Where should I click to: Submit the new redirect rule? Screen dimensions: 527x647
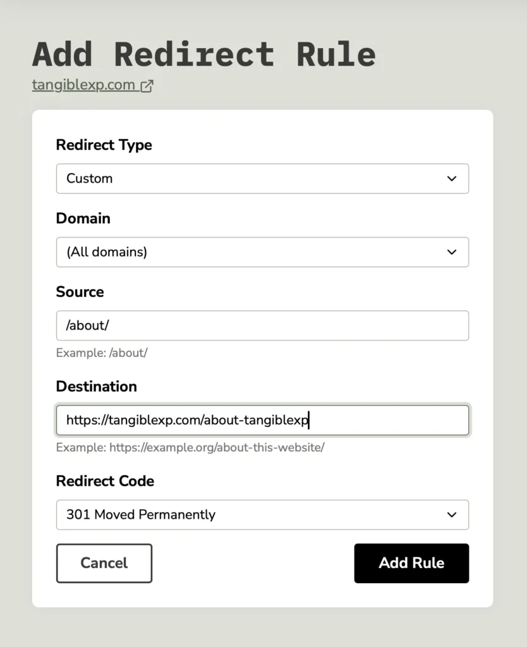click(x=411, y=563)
